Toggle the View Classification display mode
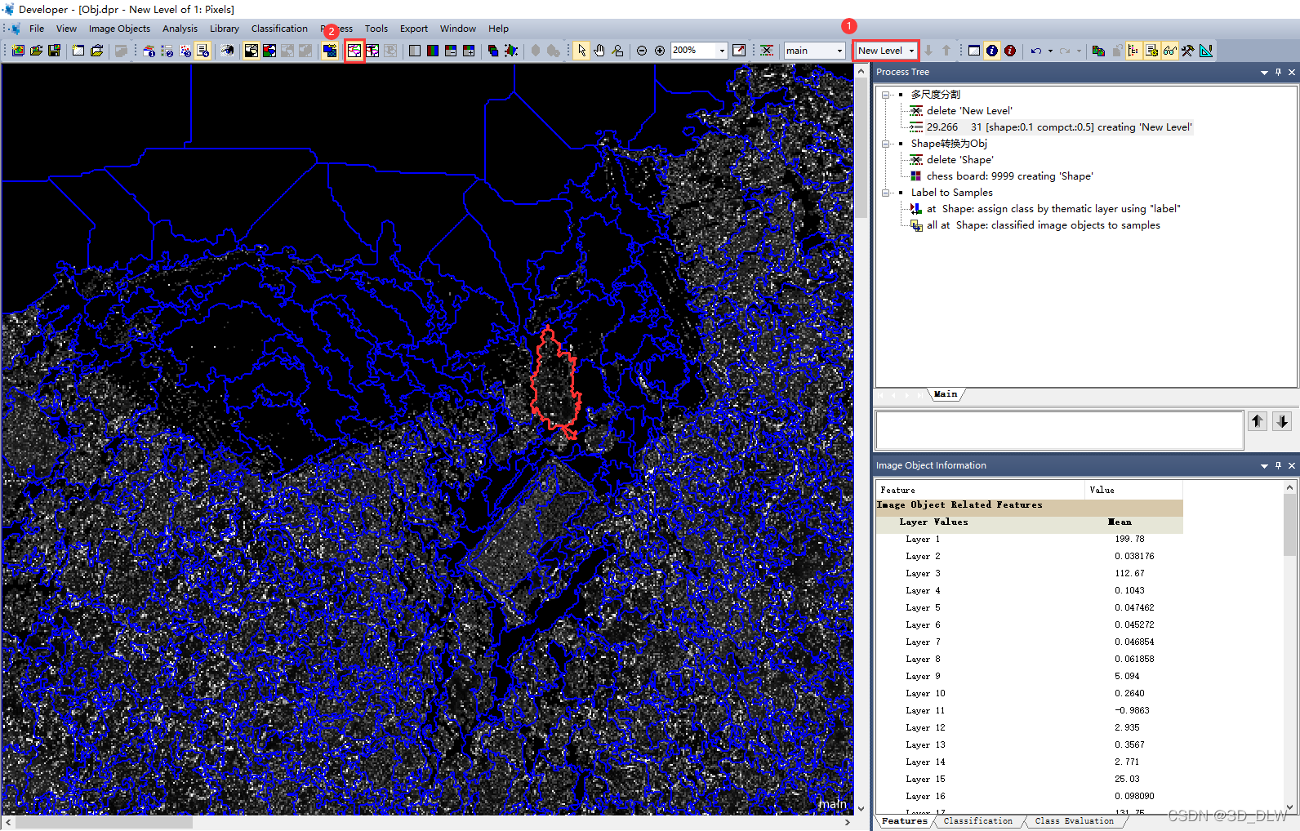The width and height of the screenshot is (1300, 831). pos(269,51)
